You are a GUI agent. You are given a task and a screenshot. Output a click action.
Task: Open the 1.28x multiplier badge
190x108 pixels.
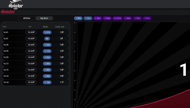47,70
